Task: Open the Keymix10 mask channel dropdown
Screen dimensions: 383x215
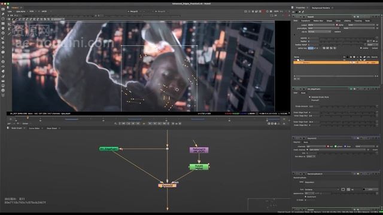Action: pyautogui.click(x=337, y=150)
